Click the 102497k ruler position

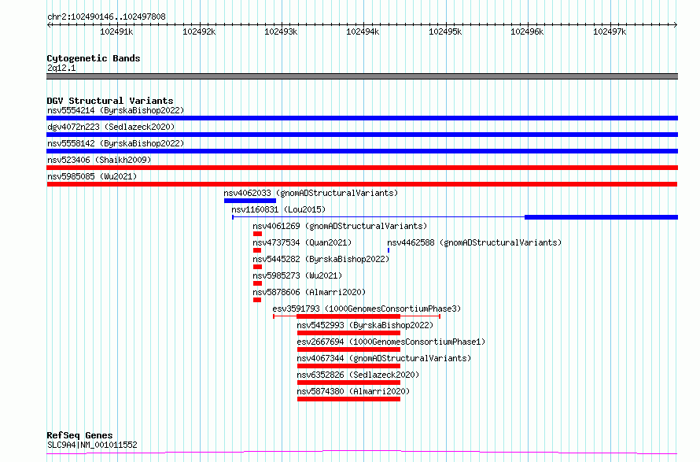(x=610, y=31)
